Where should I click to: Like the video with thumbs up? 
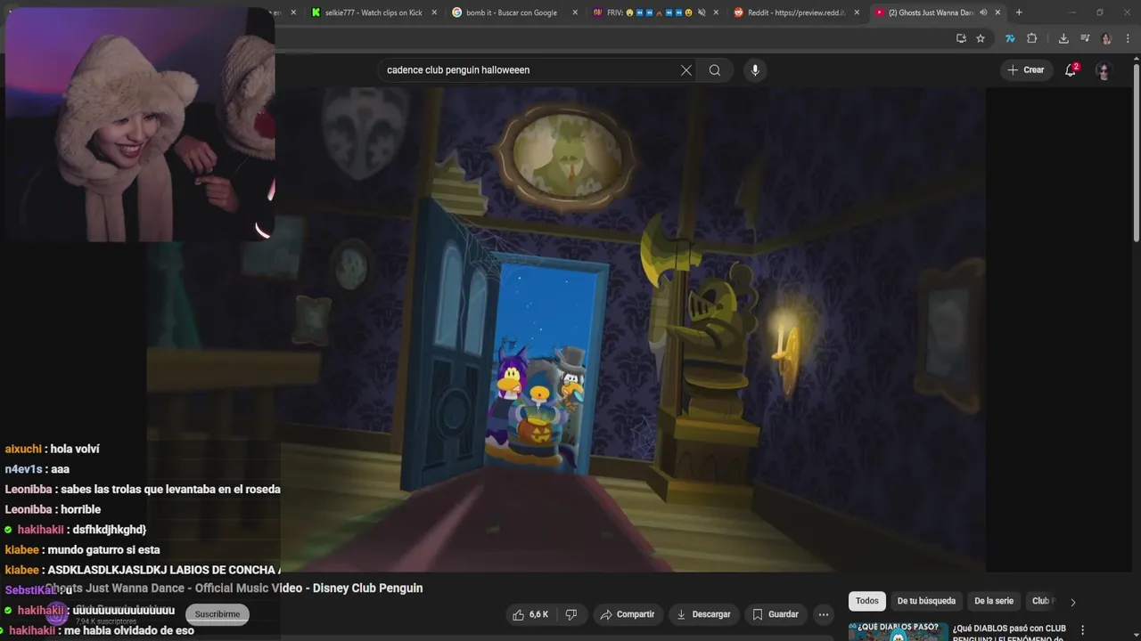[x=530, y=614]
